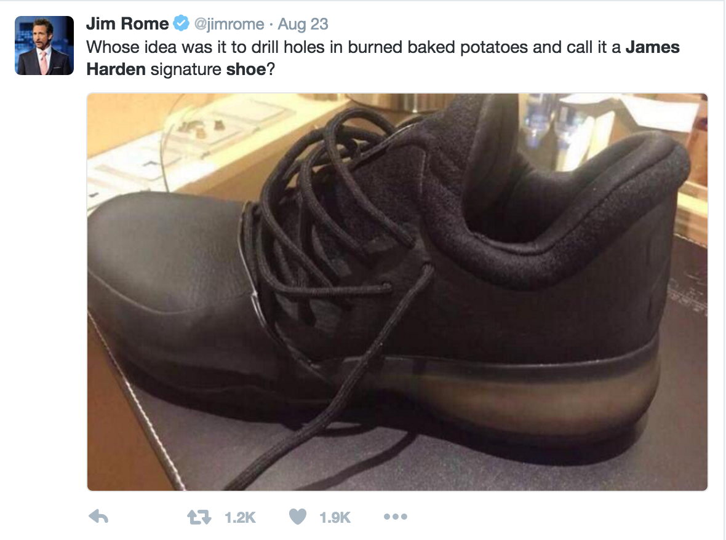726x540 pixels.
Task: Click the bolded word shoe
Action: [x=246, y=69]
